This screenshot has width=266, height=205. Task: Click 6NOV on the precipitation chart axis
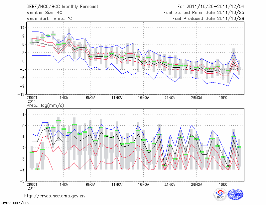[x=90, y=184]
